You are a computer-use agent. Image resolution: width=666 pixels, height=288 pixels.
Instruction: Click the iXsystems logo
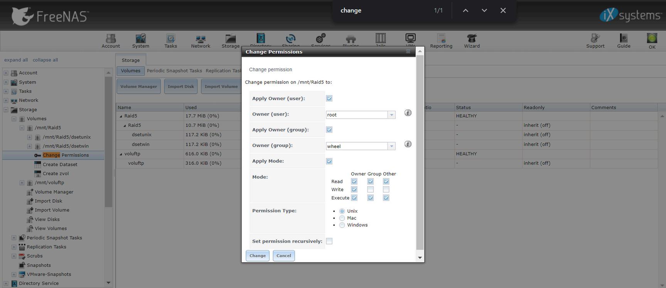click(x=630, y=15)
